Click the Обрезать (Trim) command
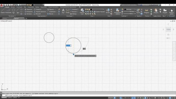 click(x=51, y=9)
